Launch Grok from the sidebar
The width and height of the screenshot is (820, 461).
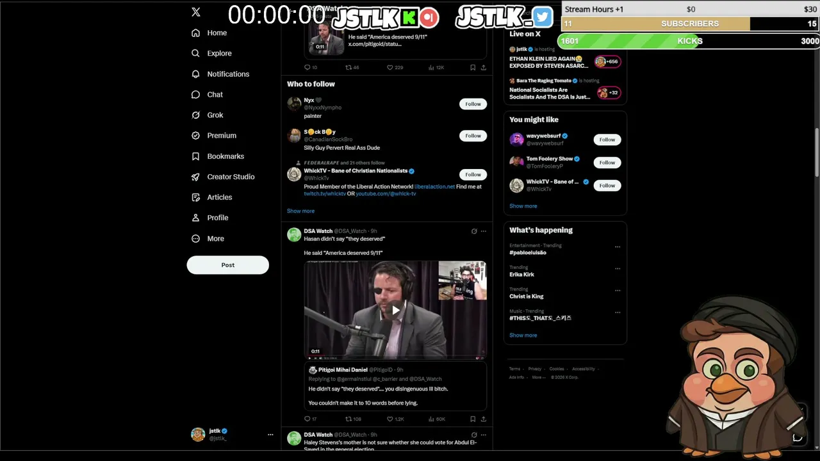[x=208, y=115]
